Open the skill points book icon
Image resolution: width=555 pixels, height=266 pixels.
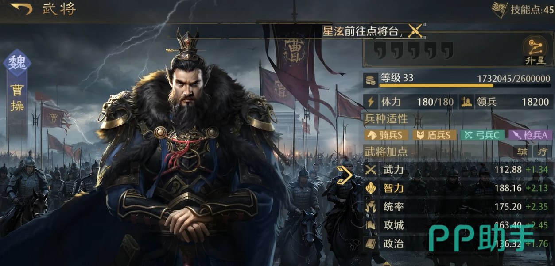pyautogui.click(x=499, y=10)
